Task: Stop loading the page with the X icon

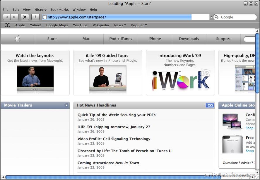Action: point(25,17)
